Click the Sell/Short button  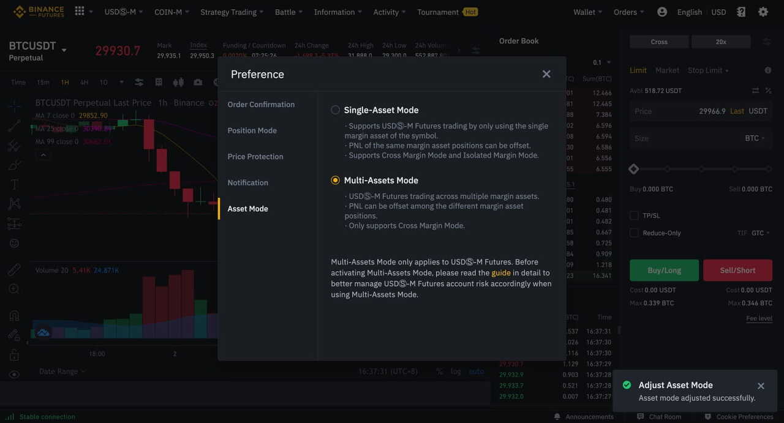pyautogui.click(x=737, y=270)
